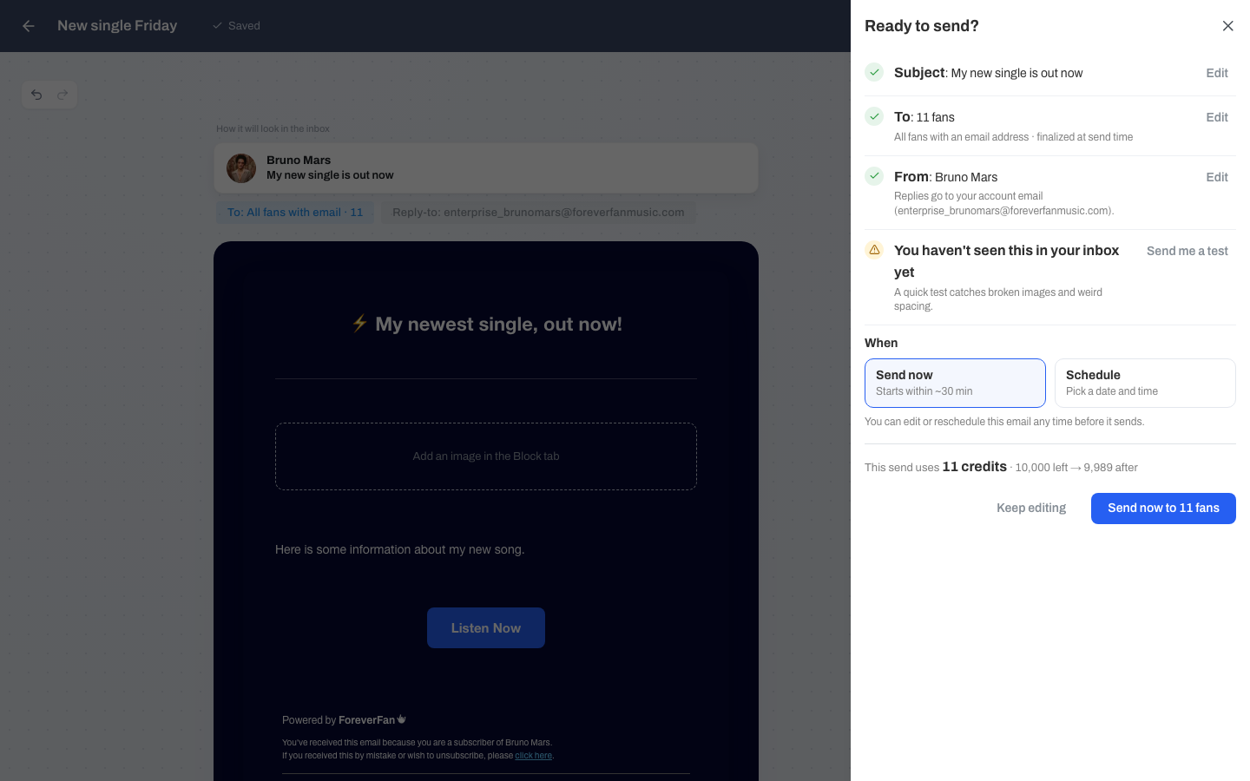Click the unsubscribe 'click here' link
Viewport: 1250px width, 781px height.
pyautogui.click(x=534, y=756)
